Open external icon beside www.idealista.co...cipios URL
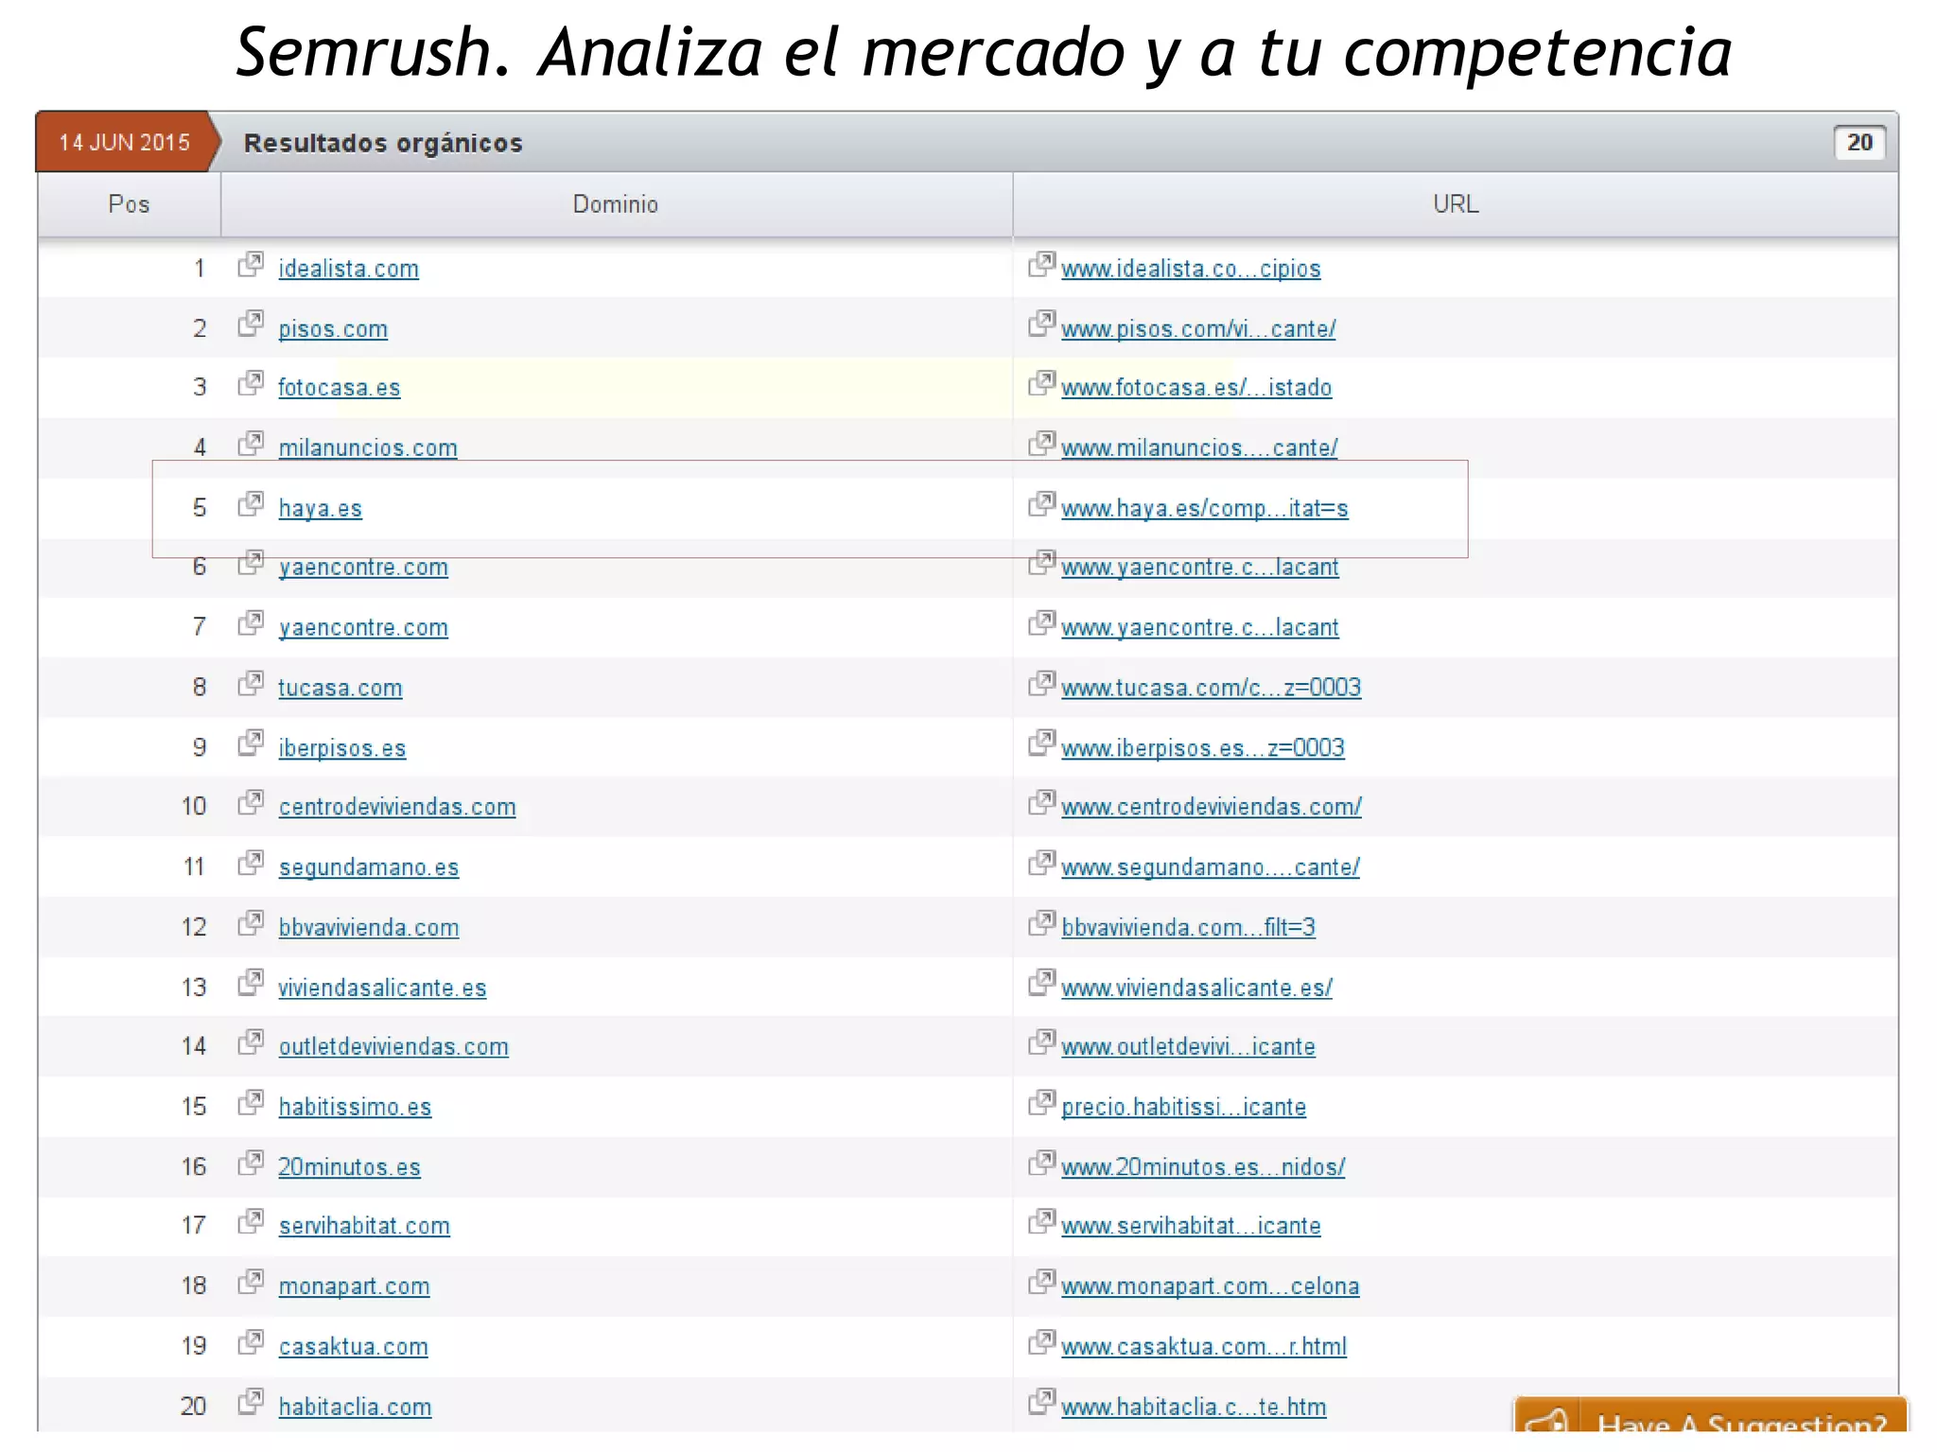The width and height of the screenshot is (1937, 1452). coord(1041,265)
